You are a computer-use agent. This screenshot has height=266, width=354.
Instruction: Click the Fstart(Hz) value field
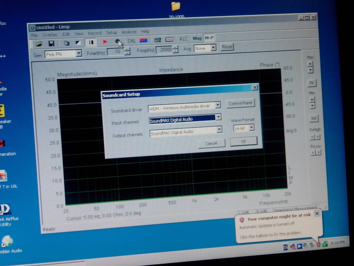coord(116,52)
